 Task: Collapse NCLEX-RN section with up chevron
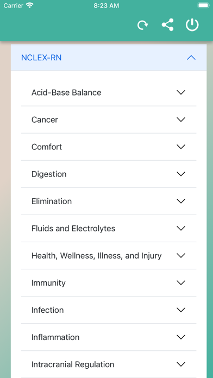[191, 58]
